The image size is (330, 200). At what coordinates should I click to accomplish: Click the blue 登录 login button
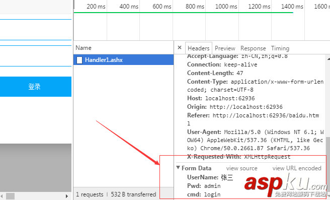(x=35, y=87)
